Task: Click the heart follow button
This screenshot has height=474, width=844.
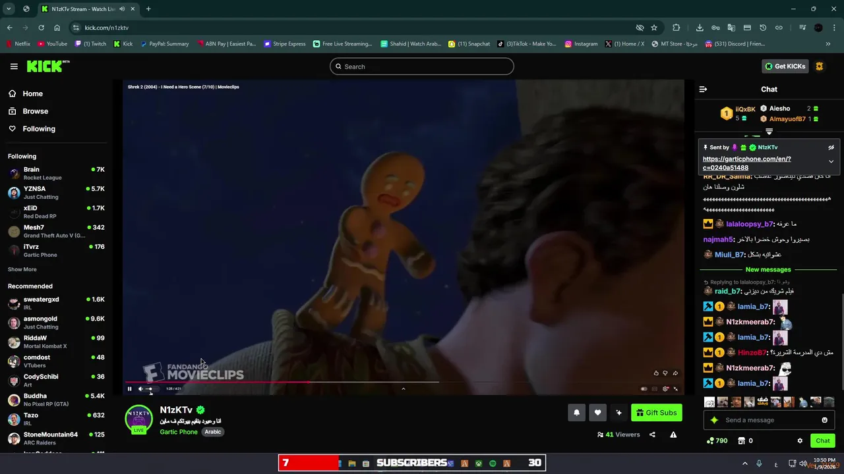Action: [x=597, y=413]
